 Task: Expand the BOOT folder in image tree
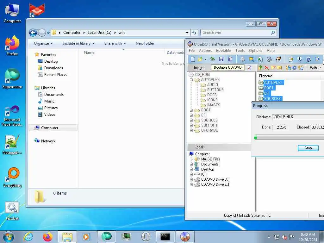tap(191, 110)
